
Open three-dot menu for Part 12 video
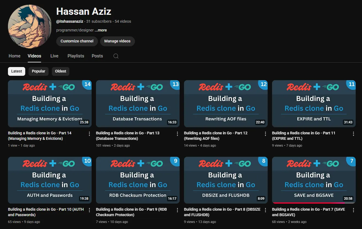click(x=265, y=134)
